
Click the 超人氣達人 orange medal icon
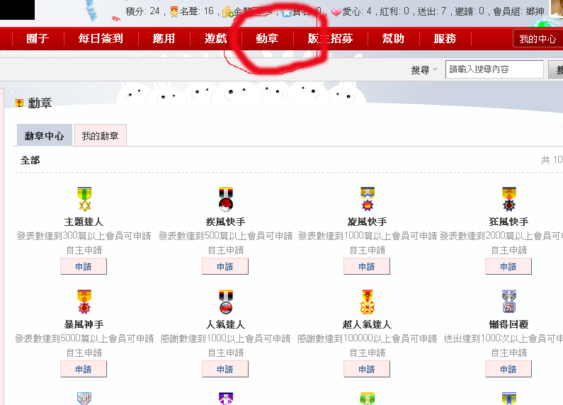tap(368, 302)
